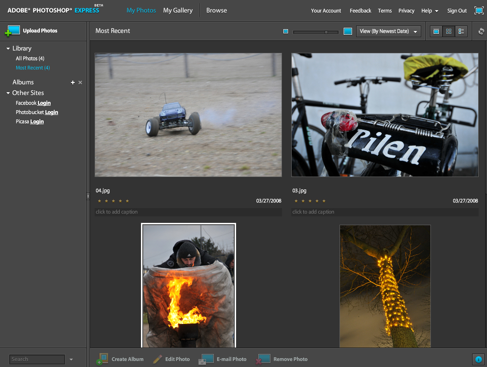Open the Browse tab
487x367 pixels.
217,10
